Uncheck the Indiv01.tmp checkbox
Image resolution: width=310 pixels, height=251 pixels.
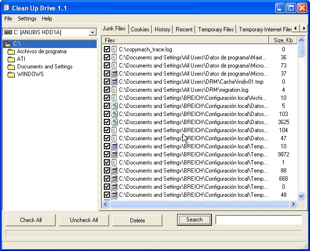pos(107,82)
